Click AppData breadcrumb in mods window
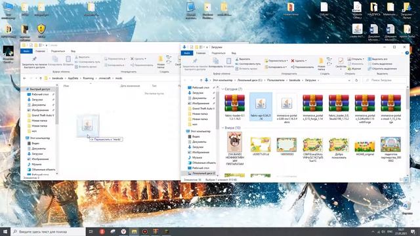The height and width of the screenshot is (236, 420). point(73,79)
